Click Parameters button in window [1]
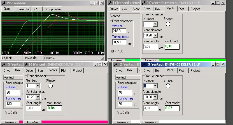This screenshot has height=125, width=233. click(x=117, y=60)
